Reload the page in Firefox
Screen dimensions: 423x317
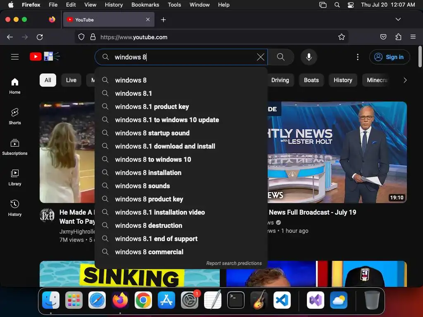pyautogui.click(x=40, y=37)
